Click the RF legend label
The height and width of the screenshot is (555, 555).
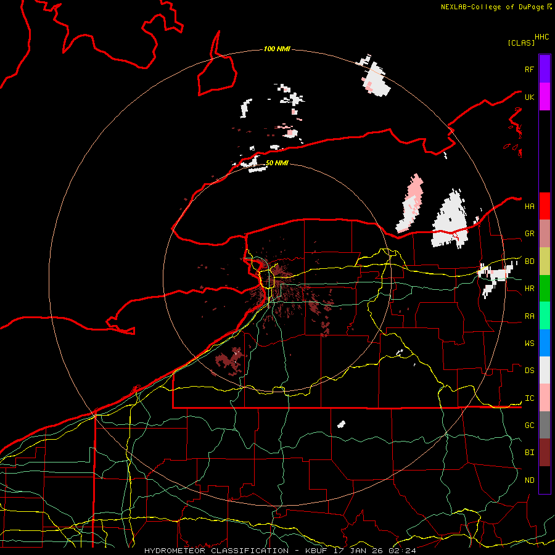click(529, 69)
